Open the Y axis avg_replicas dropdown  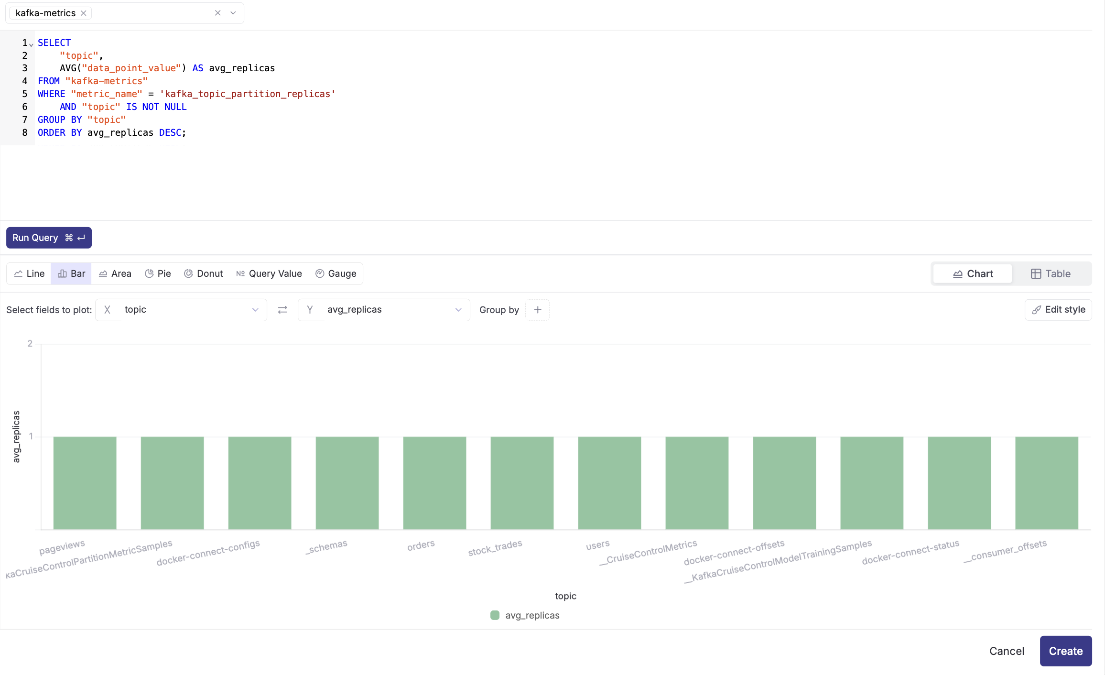click(x=384, y=310)
